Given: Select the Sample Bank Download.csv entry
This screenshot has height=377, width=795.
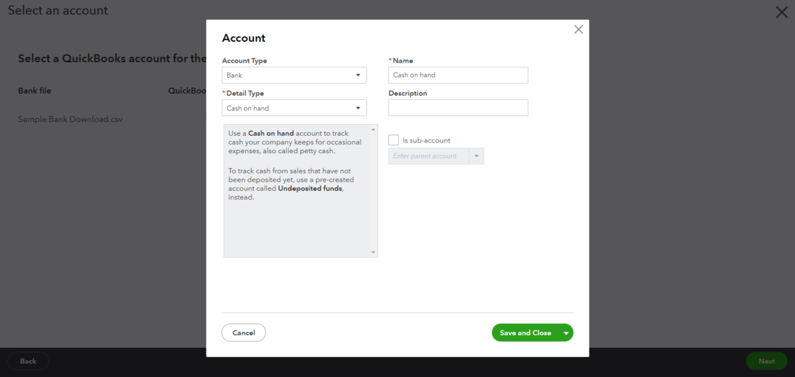Looking at the screenshot, I should coord(70,118).
